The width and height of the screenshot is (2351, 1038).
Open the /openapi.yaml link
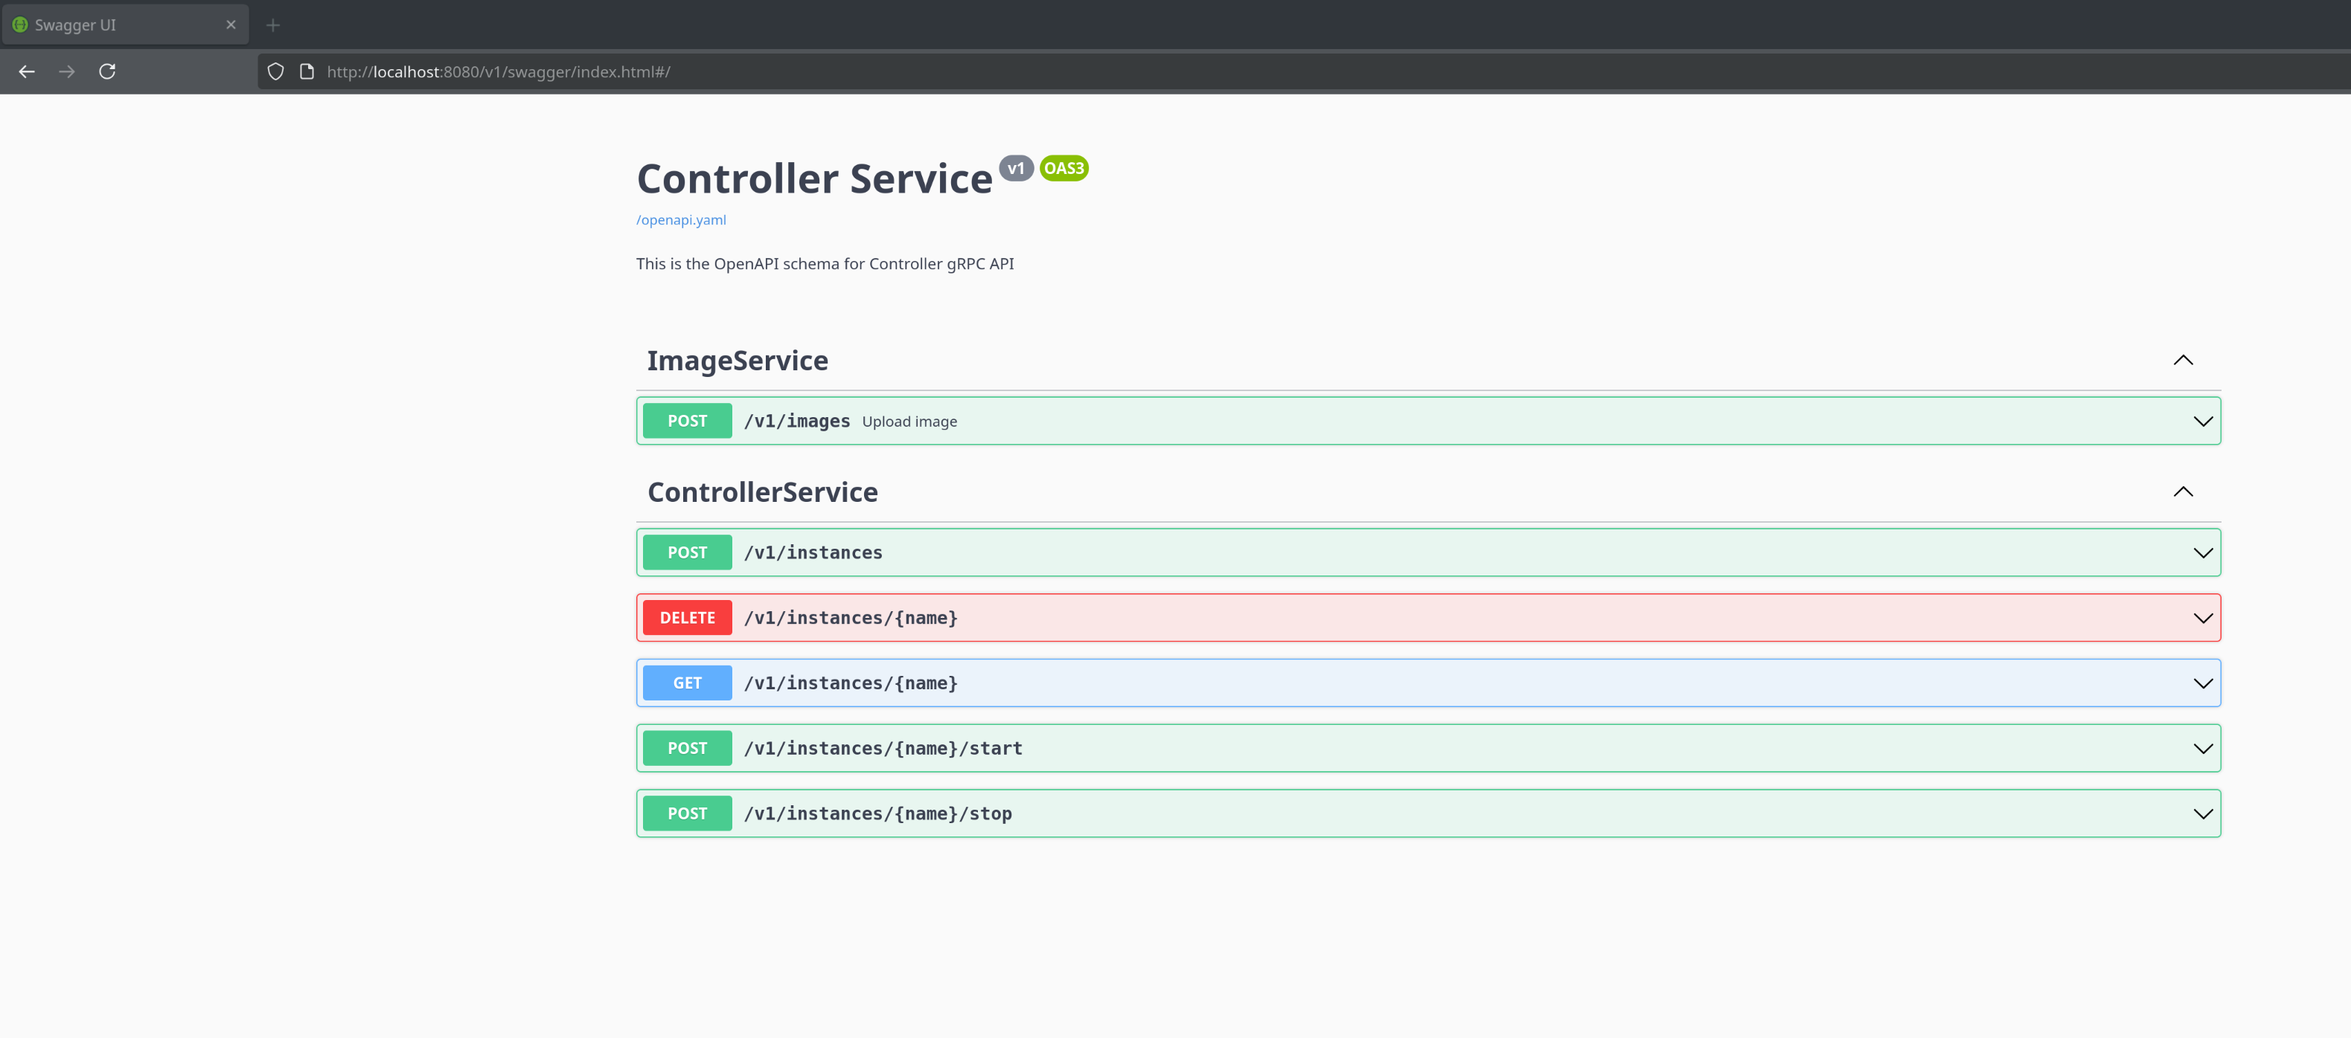pos(681,220)
